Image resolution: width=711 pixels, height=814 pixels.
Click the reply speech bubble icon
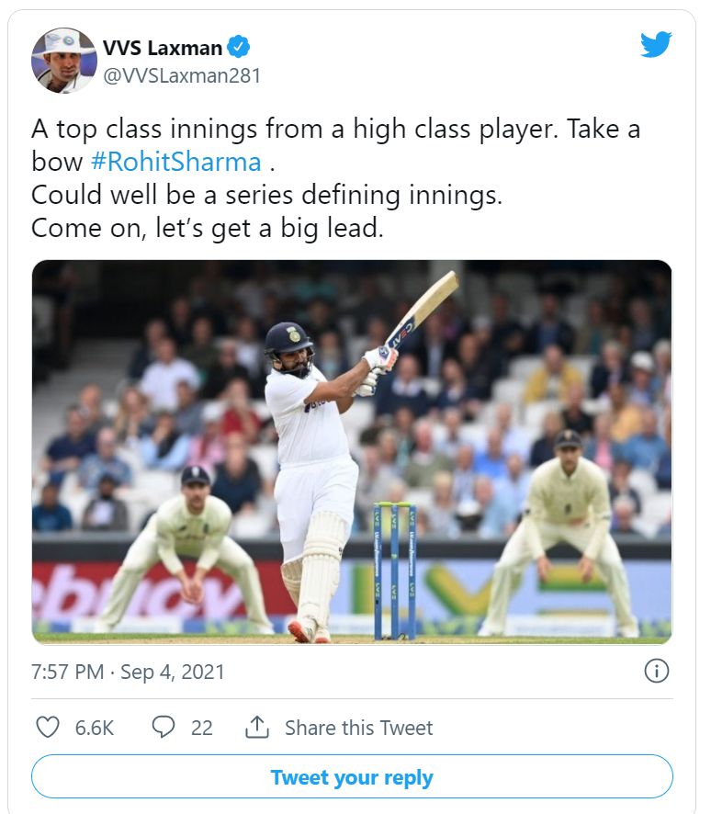[x=164, y=728]
